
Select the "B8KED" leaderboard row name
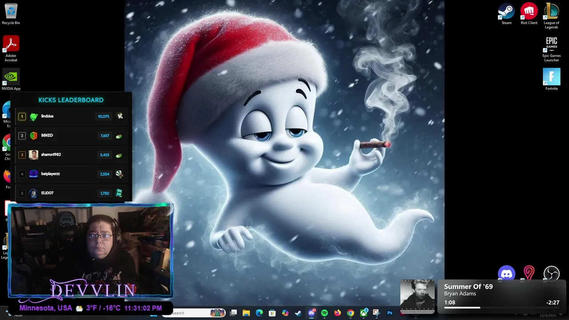(x=47, y=135)
